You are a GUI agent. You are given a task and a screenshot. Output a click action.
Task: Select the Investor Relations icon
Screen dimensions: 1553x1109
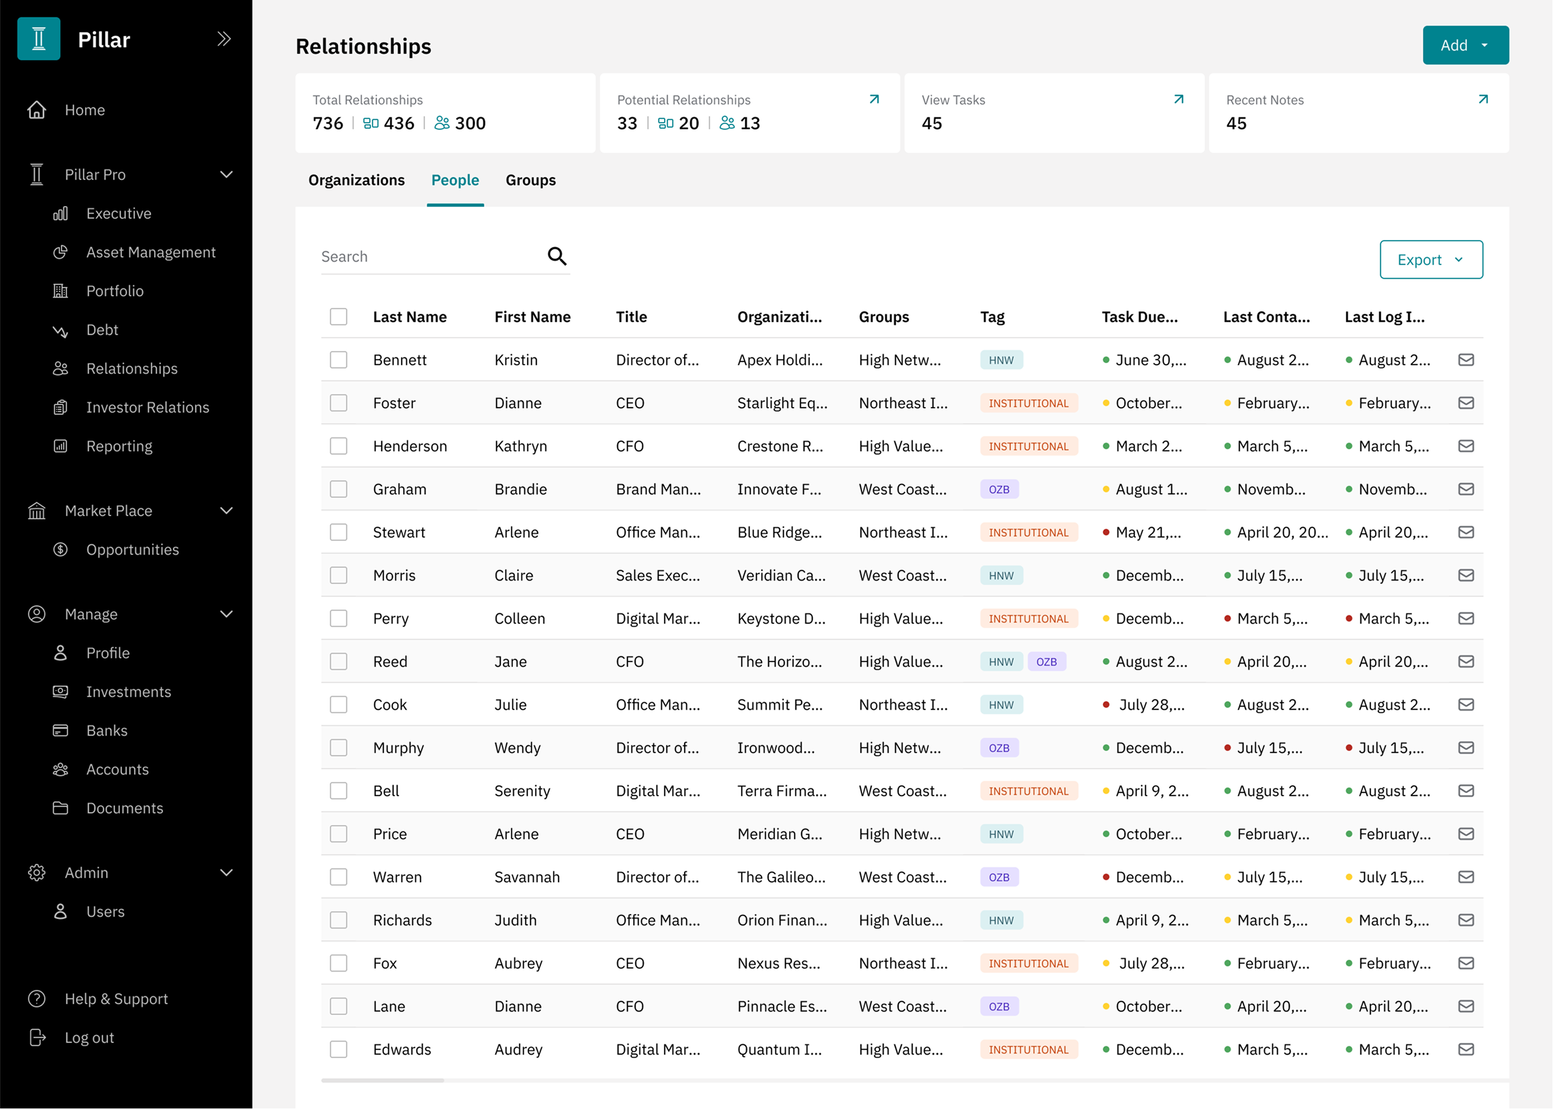60,407
